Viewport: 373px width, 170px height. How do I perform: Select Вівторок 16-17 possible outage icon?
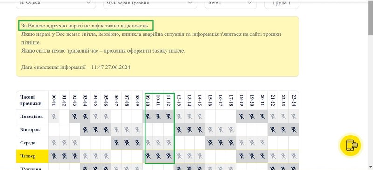pos(221,129)
